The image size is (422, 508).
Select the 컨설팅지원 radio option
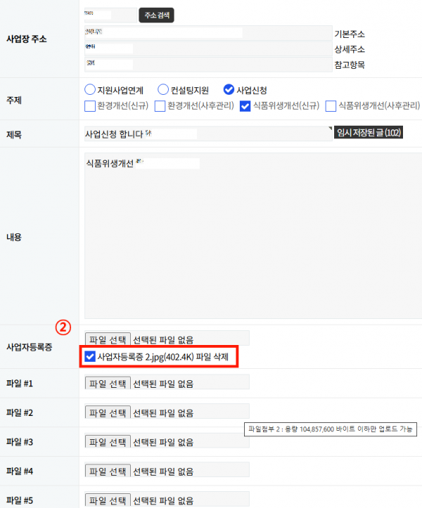click(x=163, y=89)
